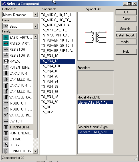Choose the RESISTOR_SMT family icon
Image resolution: width=139 pixels, height=162 pixels.
pyautogui.click(x=6, y=55)
